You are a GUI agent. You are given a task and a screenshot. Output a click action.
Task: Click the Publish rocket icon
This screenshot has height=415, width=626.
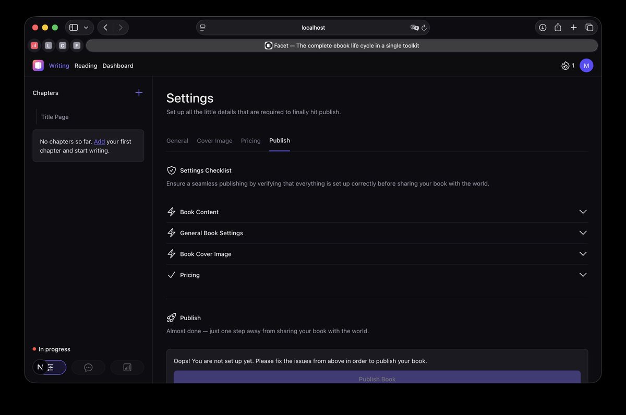tap(171, 318)
